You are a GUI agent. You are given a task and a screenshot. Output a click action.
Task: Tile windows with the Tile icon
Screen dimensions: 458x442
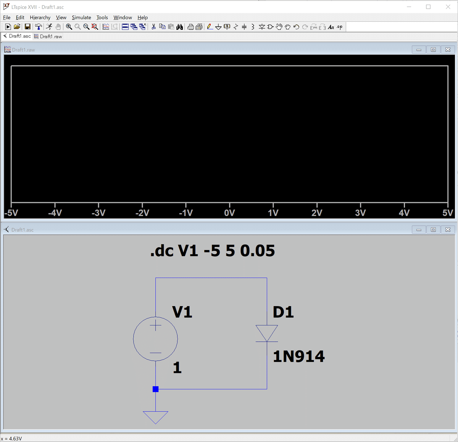[x=125, y=27]
